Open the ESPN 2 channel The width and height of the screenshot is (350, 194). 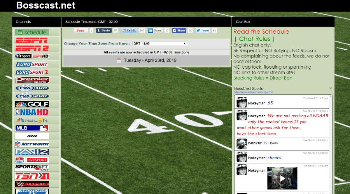[32, 48]
